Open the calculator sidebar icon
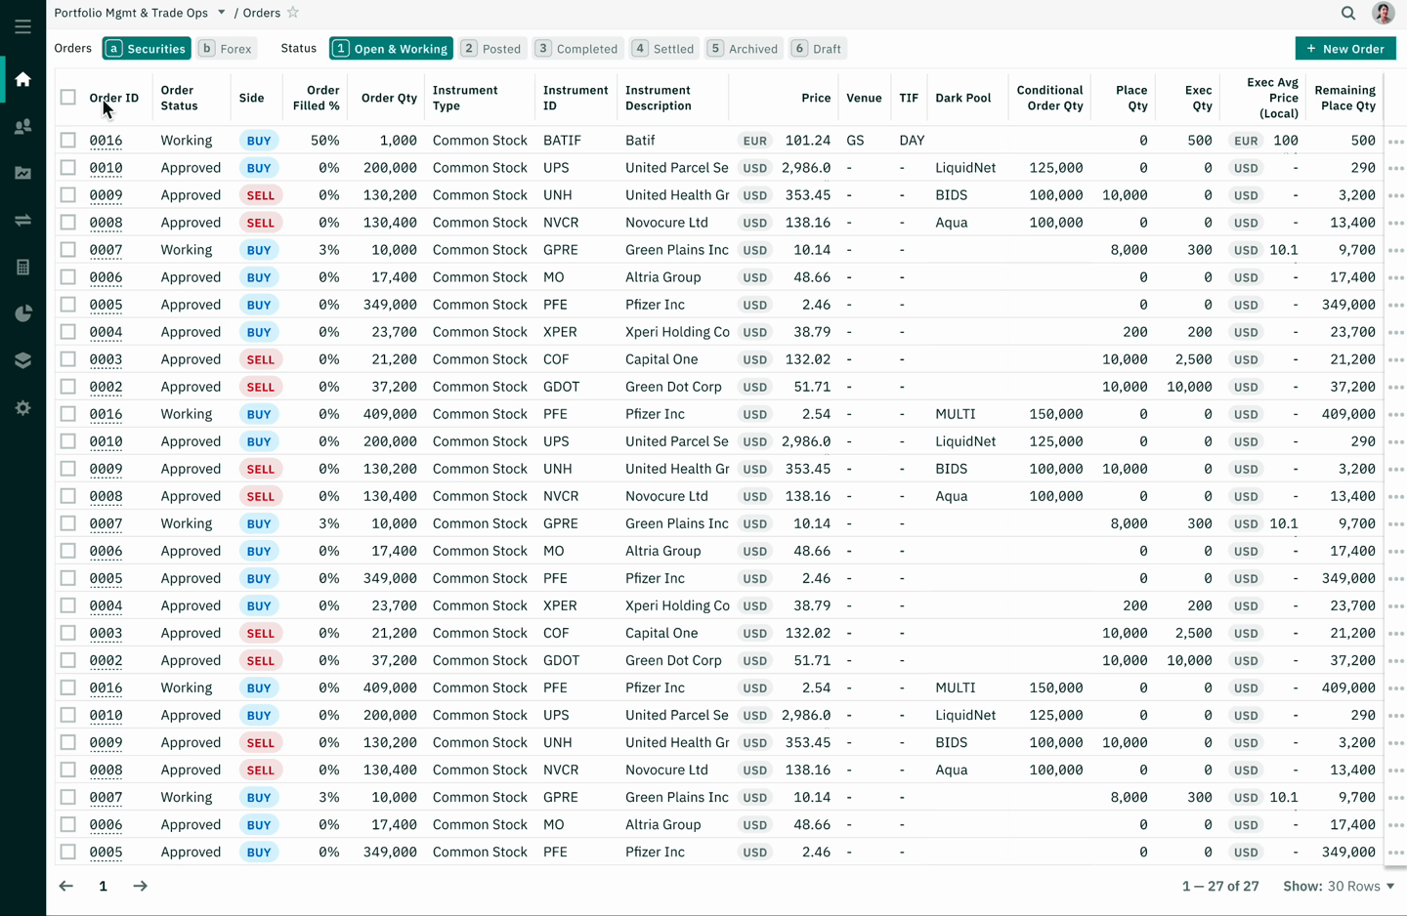Screen dimensions: 1407x916 tap(22, 267)
